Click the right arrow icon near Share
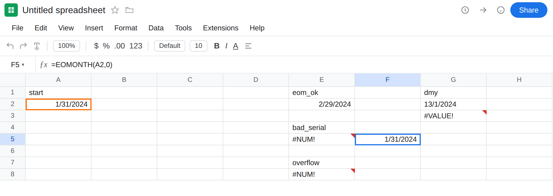553x196 pixels. [483, 10]
